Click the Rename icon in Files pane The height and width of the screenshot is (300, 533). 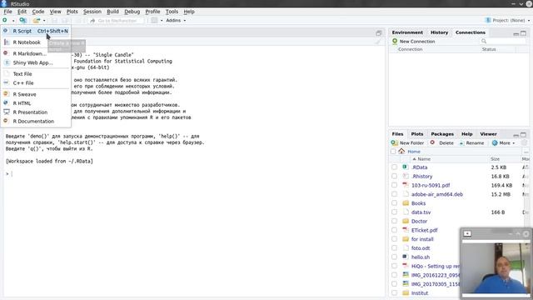click(x=461, y=143)
